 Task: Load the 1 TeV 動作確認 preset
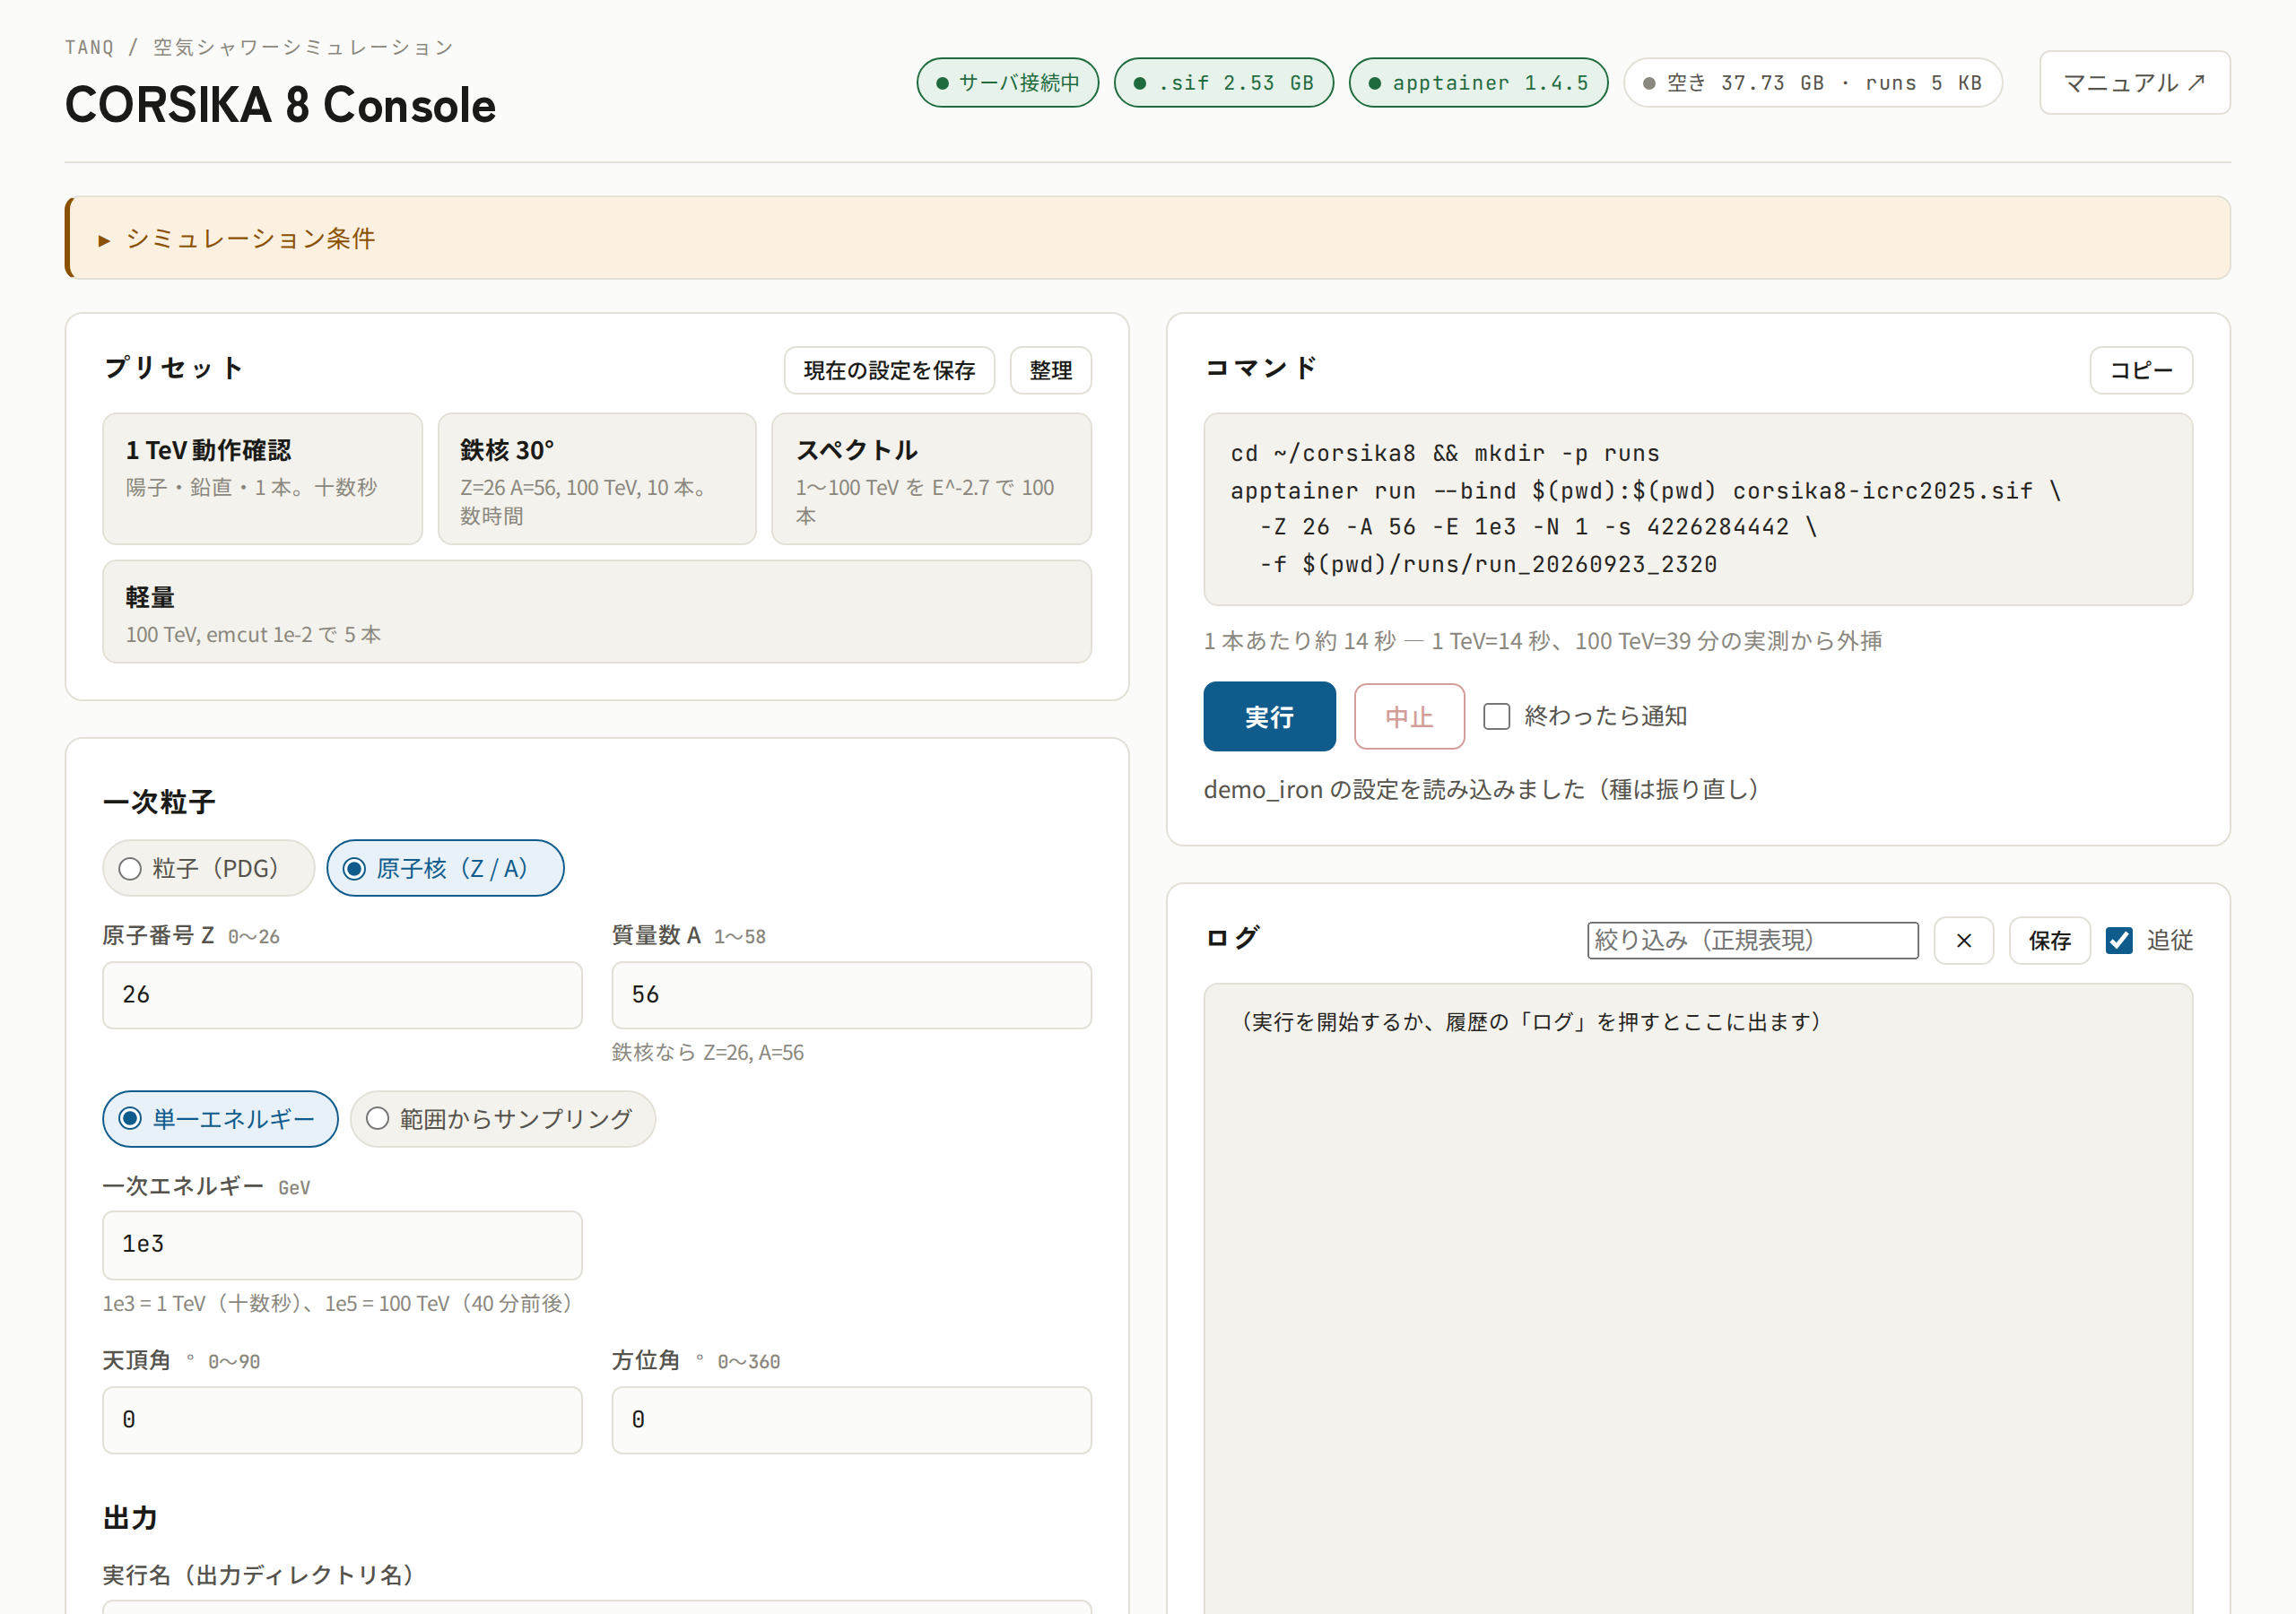(262, 479)
